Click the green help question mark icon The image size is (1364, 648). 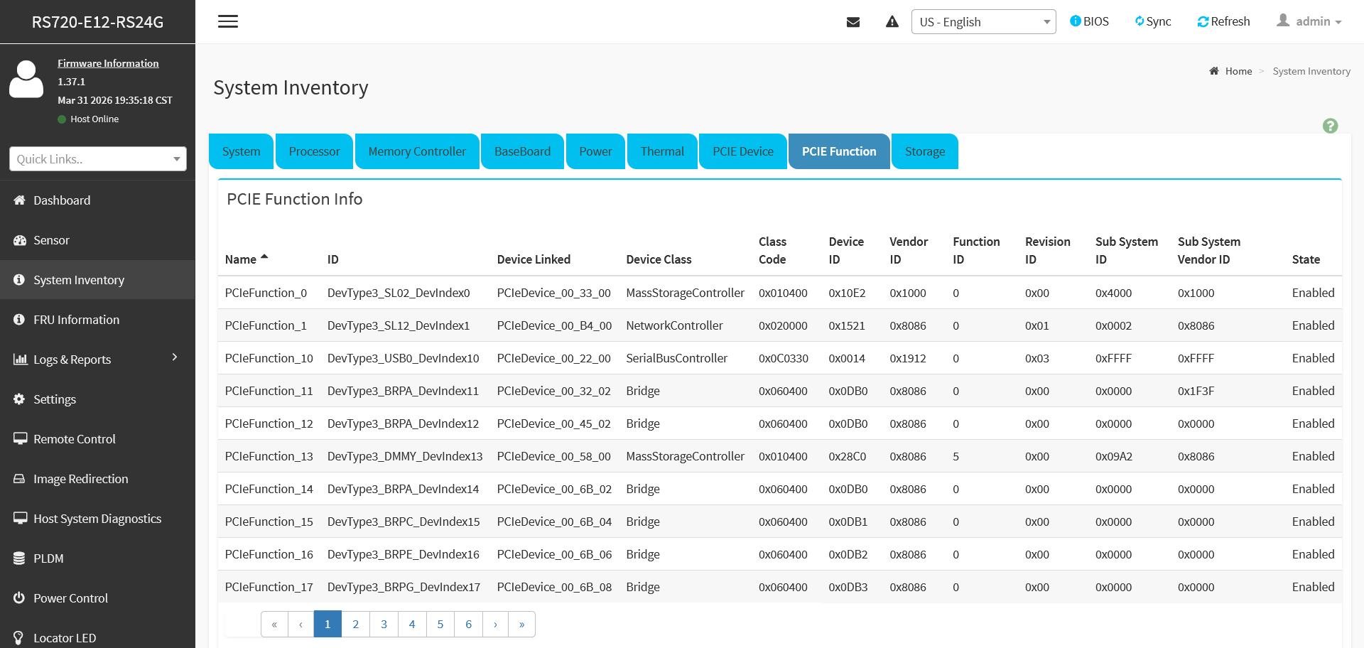tap(1330, 126)
